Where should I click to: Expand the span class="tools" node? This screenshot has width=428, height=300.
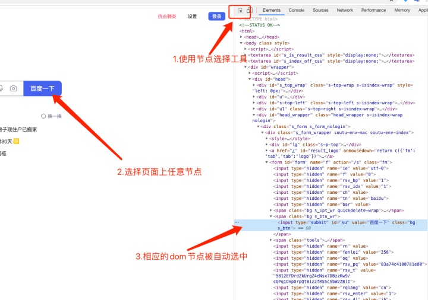(271, 240)
